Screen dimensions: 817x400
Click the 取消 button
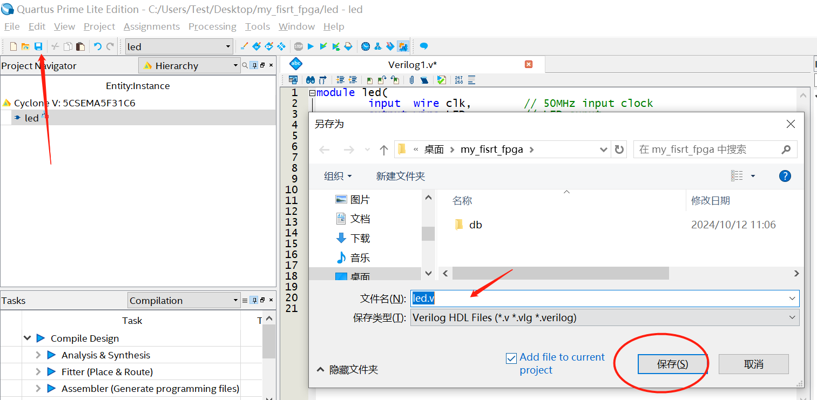click(x=754, y=364)
